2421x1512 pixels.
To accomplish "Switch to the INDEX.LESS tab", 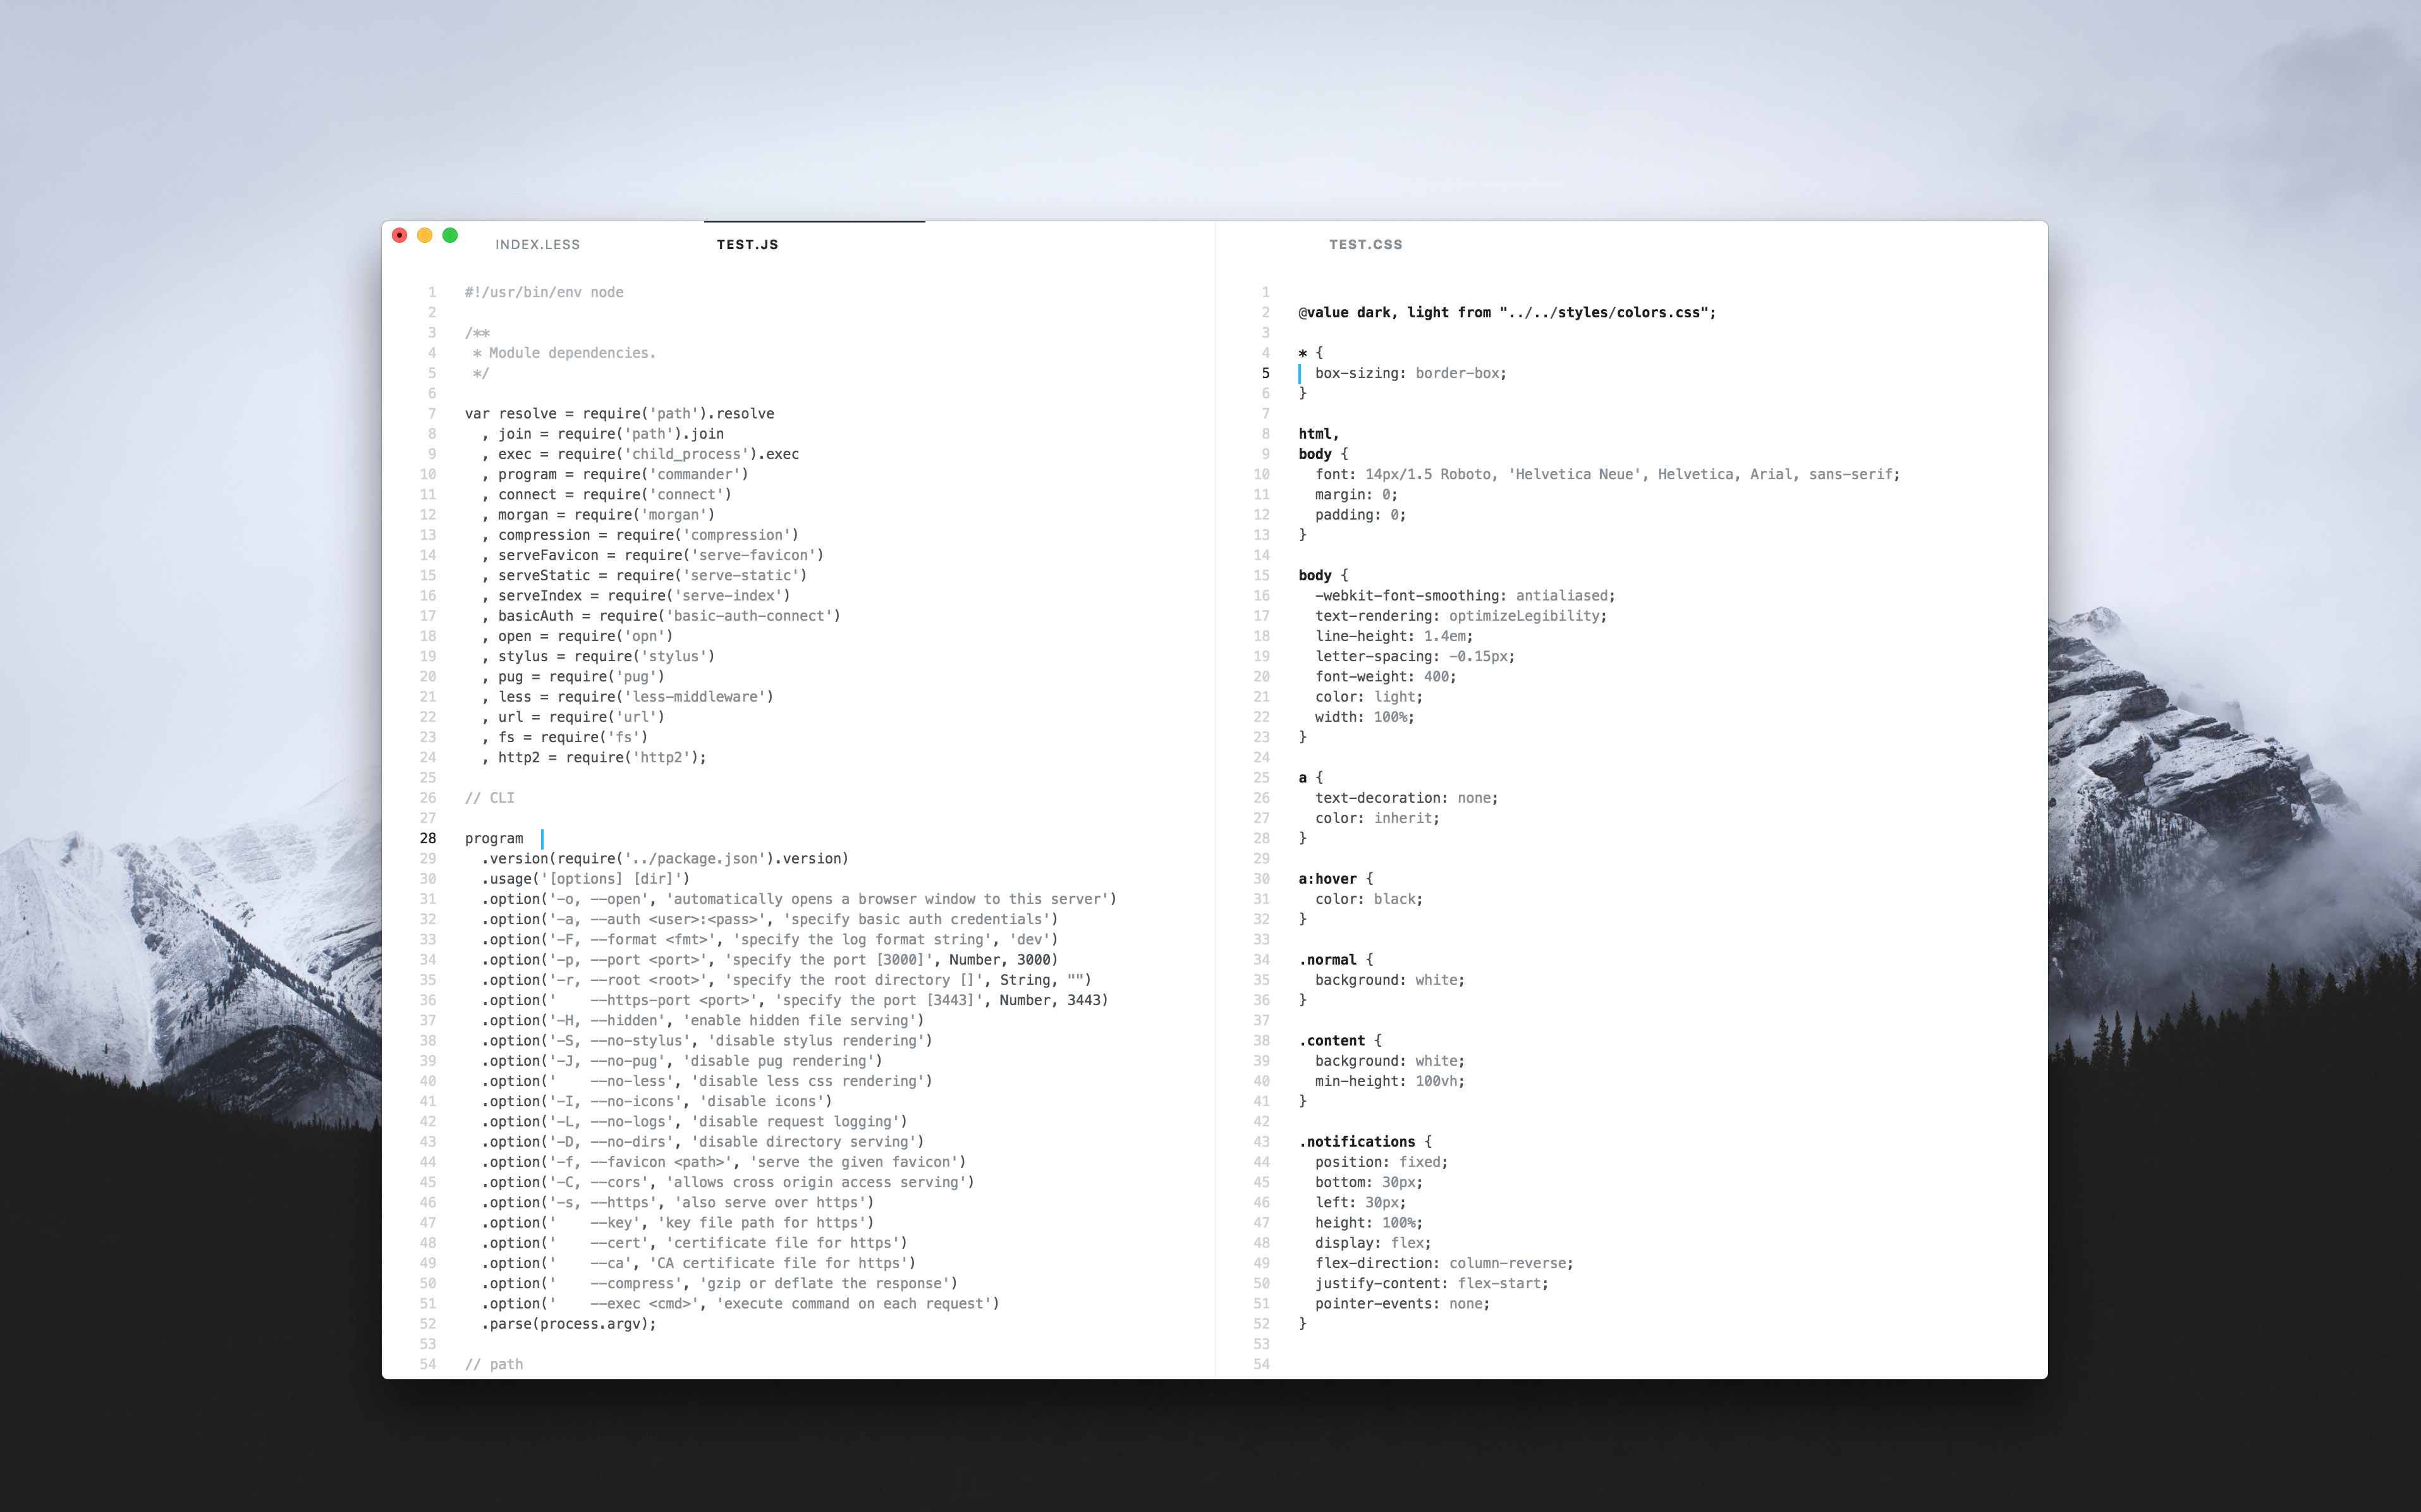I will click(x=537, y=244).
